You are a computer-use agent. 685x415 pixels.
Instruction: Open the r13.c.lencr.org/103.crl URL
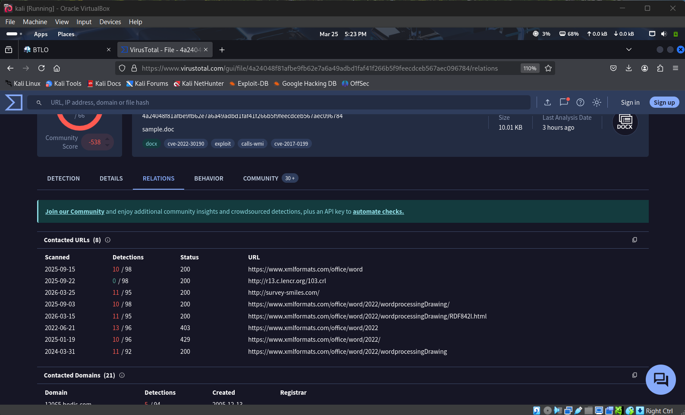click(287, 281)
